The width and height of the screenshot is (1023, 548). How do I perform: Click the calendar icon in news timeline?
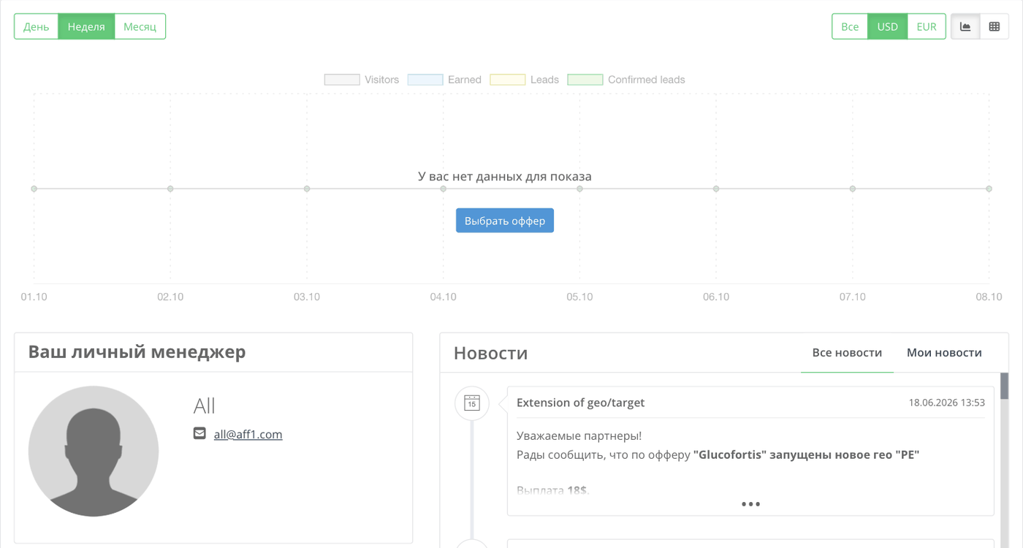coord(472,403)
